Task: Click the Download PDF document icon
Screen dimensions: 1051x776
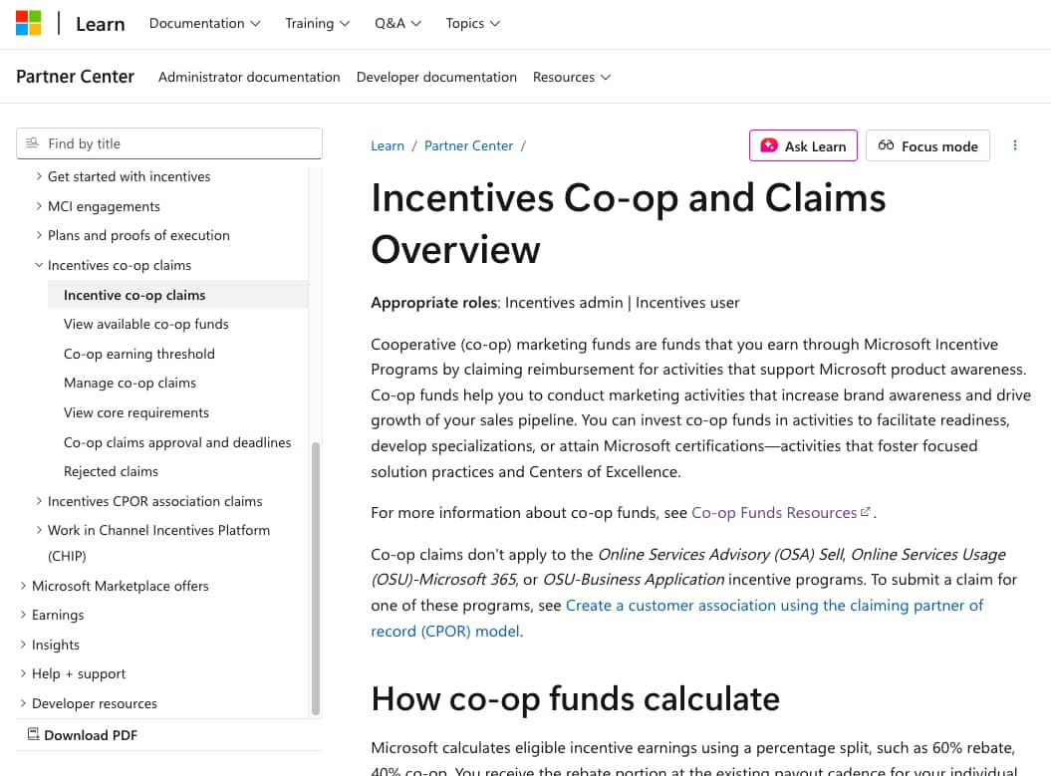Action: pyautogui.click(x=34, y=735)
